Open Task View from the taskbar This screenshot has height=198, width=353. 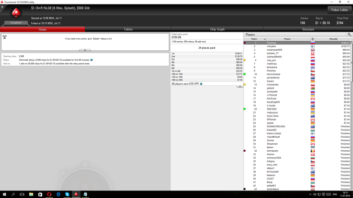[x=22, y=194]
